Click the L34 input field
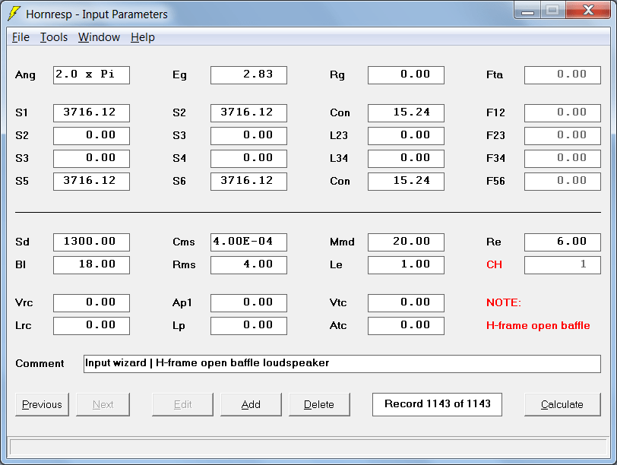 406,159
